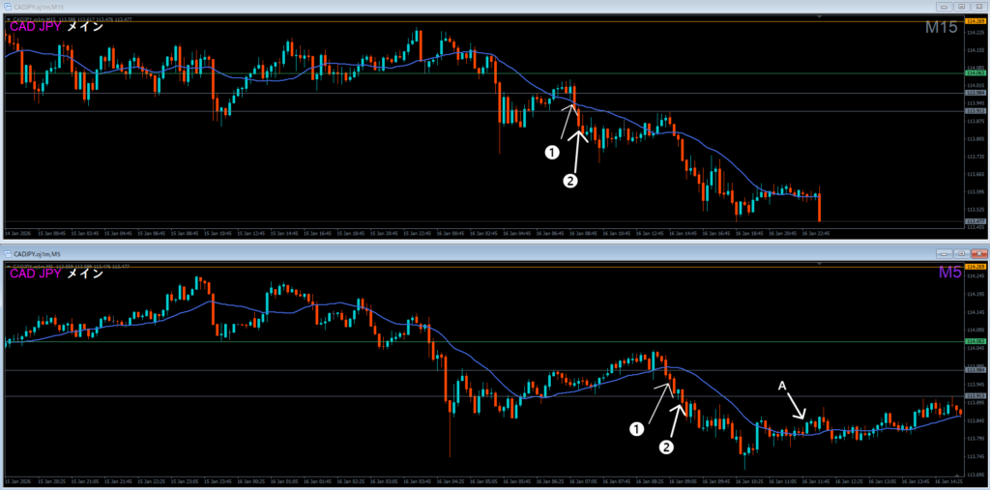
Task: Click the chart shift triangle atop the M5 chart
Action: pos(819,263)
